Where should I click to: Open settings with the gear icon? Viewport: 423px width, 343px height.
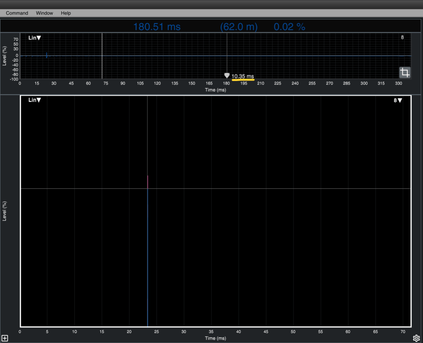416,338
